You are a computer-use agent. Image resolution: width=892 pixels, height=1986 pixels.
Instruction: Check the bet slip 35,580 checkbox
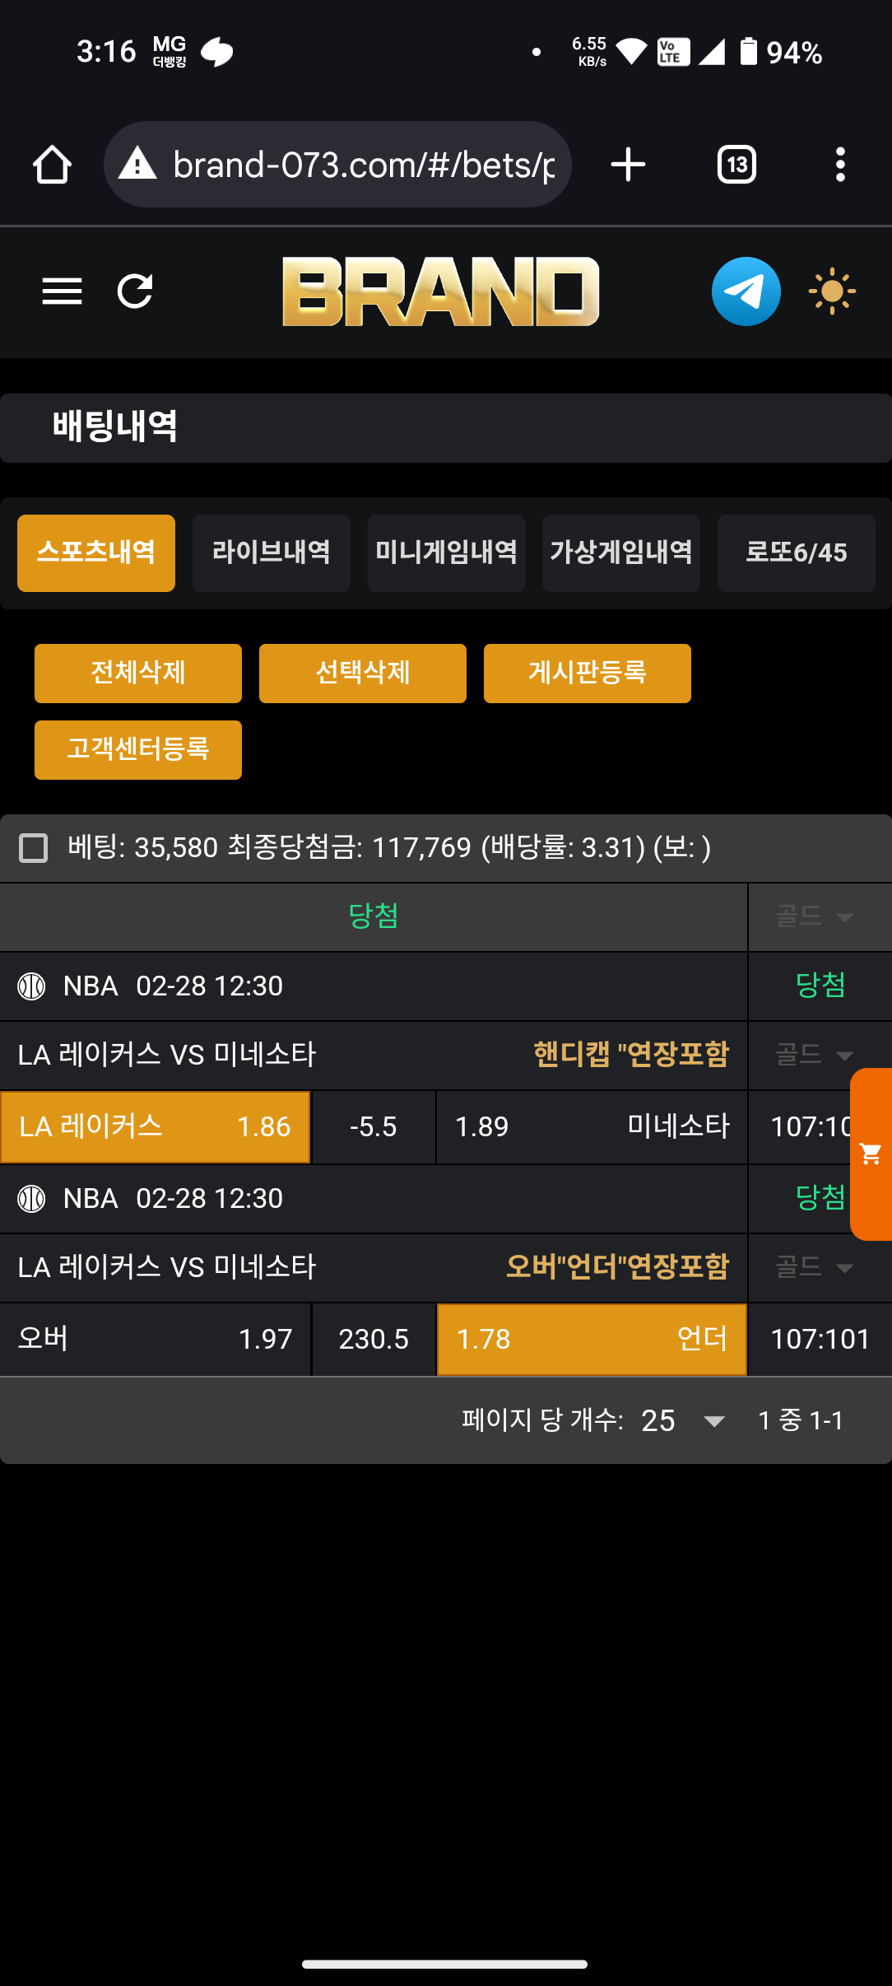pos(34,848)
